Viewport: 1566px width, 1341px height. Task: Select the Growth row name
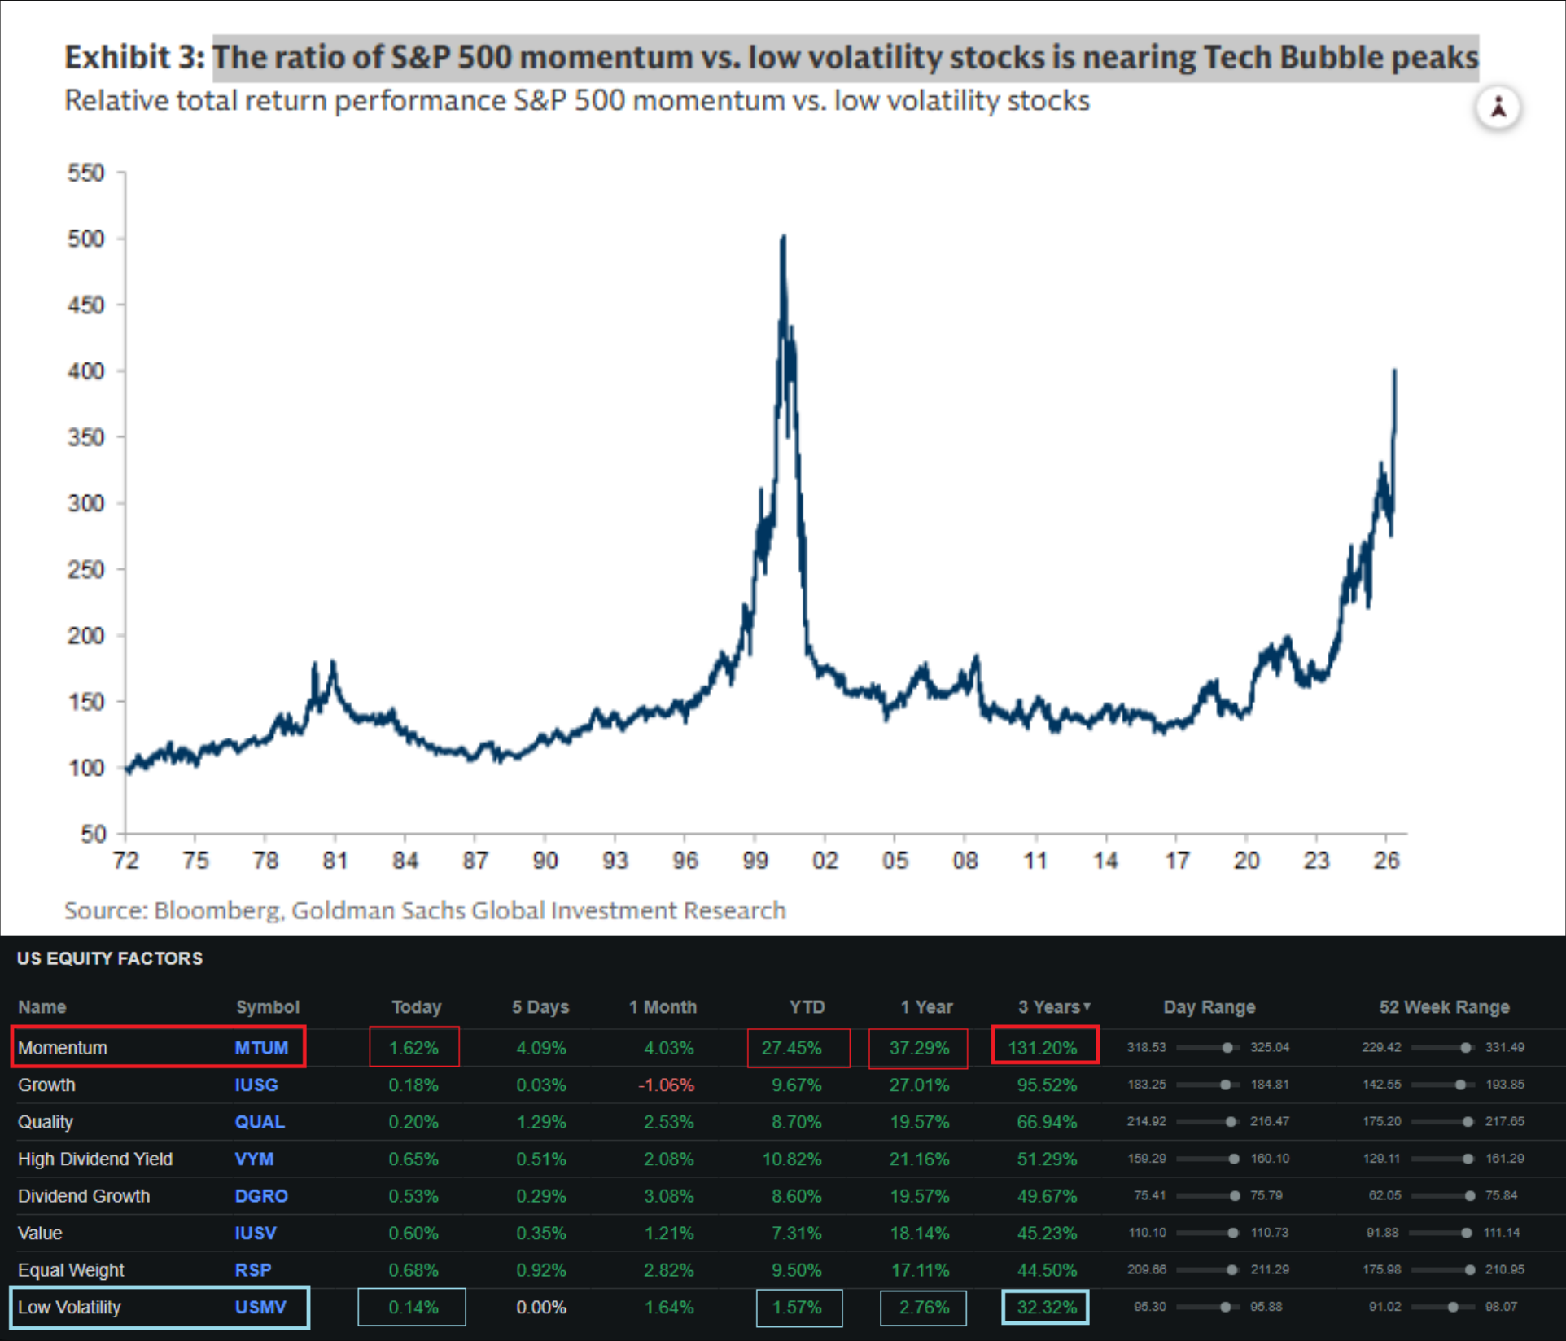[46, 1085]
